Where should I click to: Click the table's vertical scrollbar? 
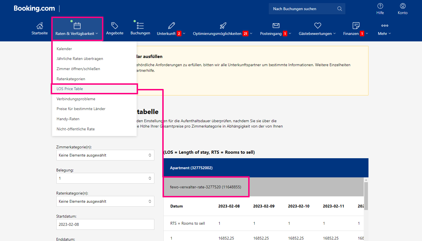366,196
